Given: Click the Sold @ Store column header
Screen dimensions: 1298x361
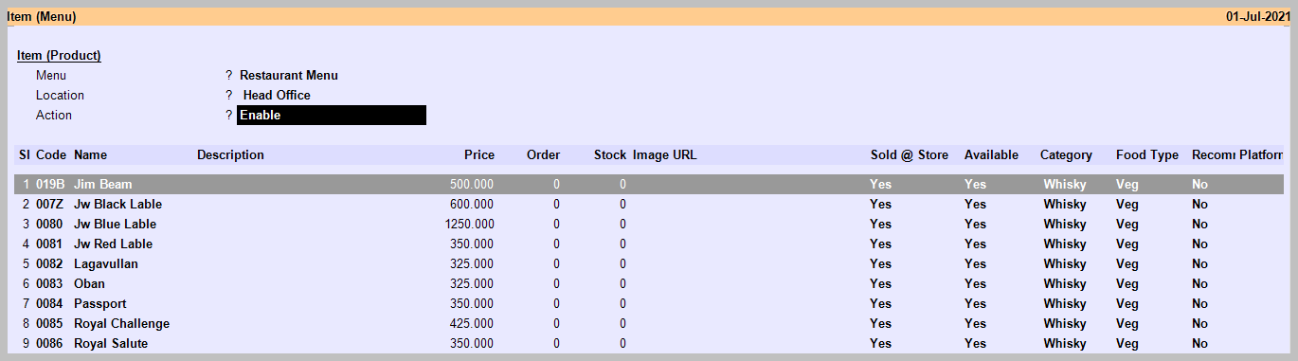Looking at the screenshot, I should 910,155.
